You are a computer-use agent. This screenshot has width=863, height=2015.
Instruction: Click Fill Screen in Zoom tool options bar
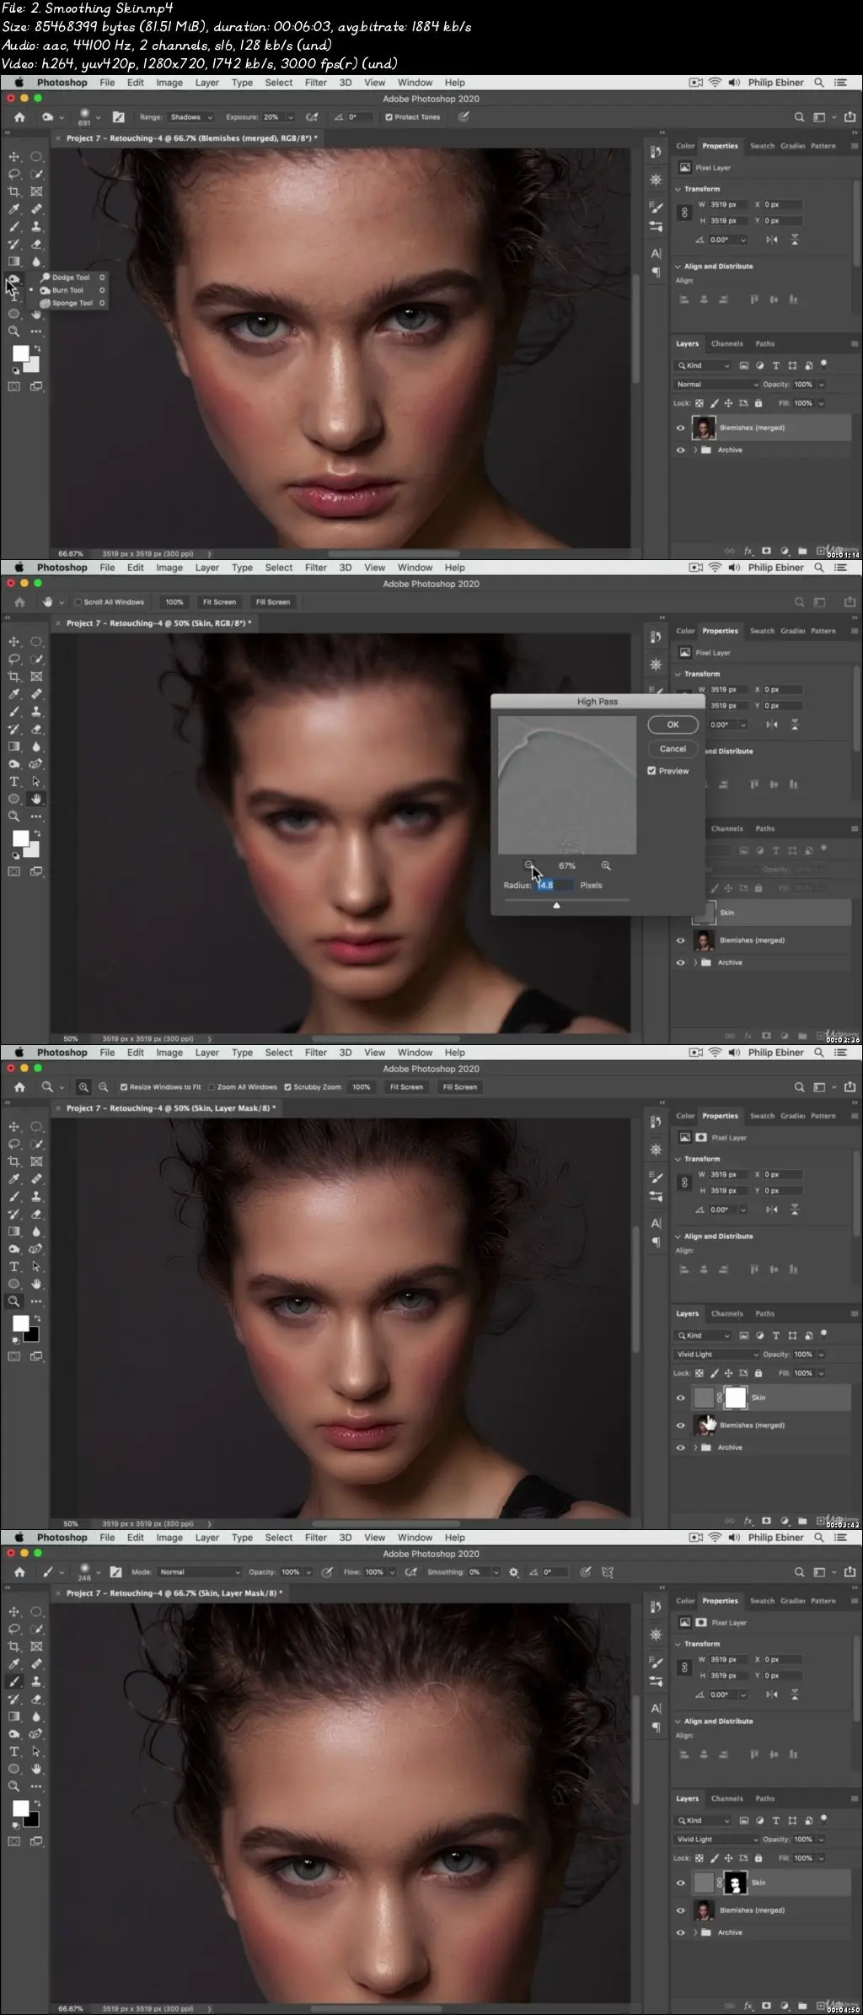point(460,1087)
